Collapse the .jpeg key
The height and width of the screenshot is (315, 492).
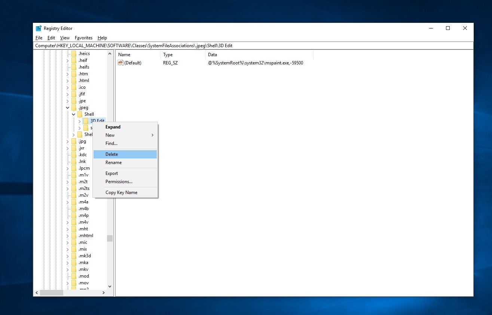[x=68, y=107]
